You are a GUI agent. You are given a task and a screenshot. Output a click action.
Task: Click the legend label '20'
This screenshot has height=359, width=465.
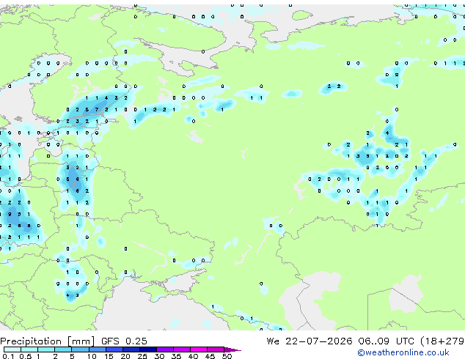click(x=125, y=356)
